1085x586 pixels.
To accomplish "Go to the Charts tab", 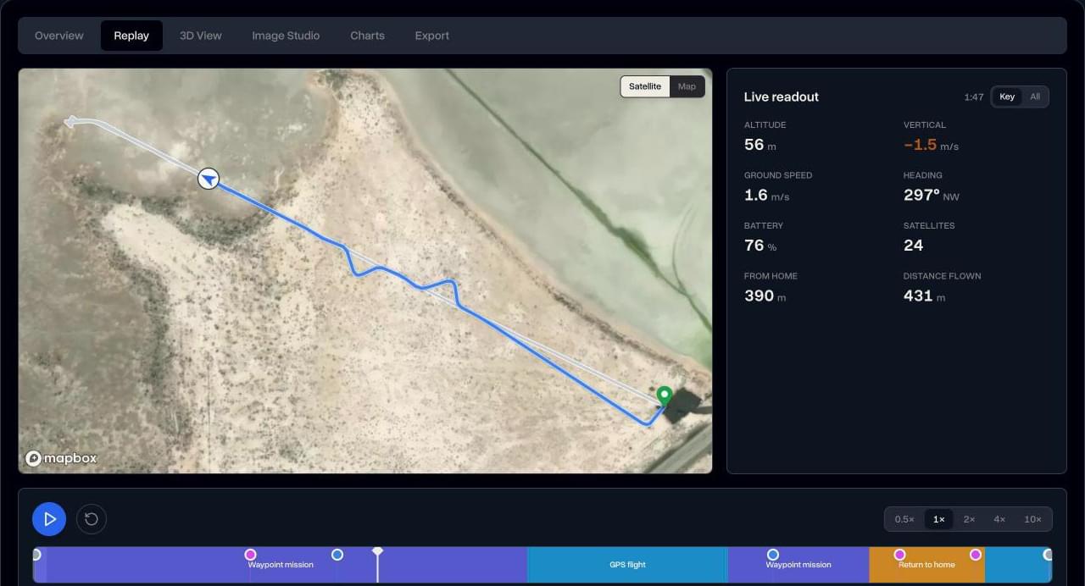I will pos(367,36).
